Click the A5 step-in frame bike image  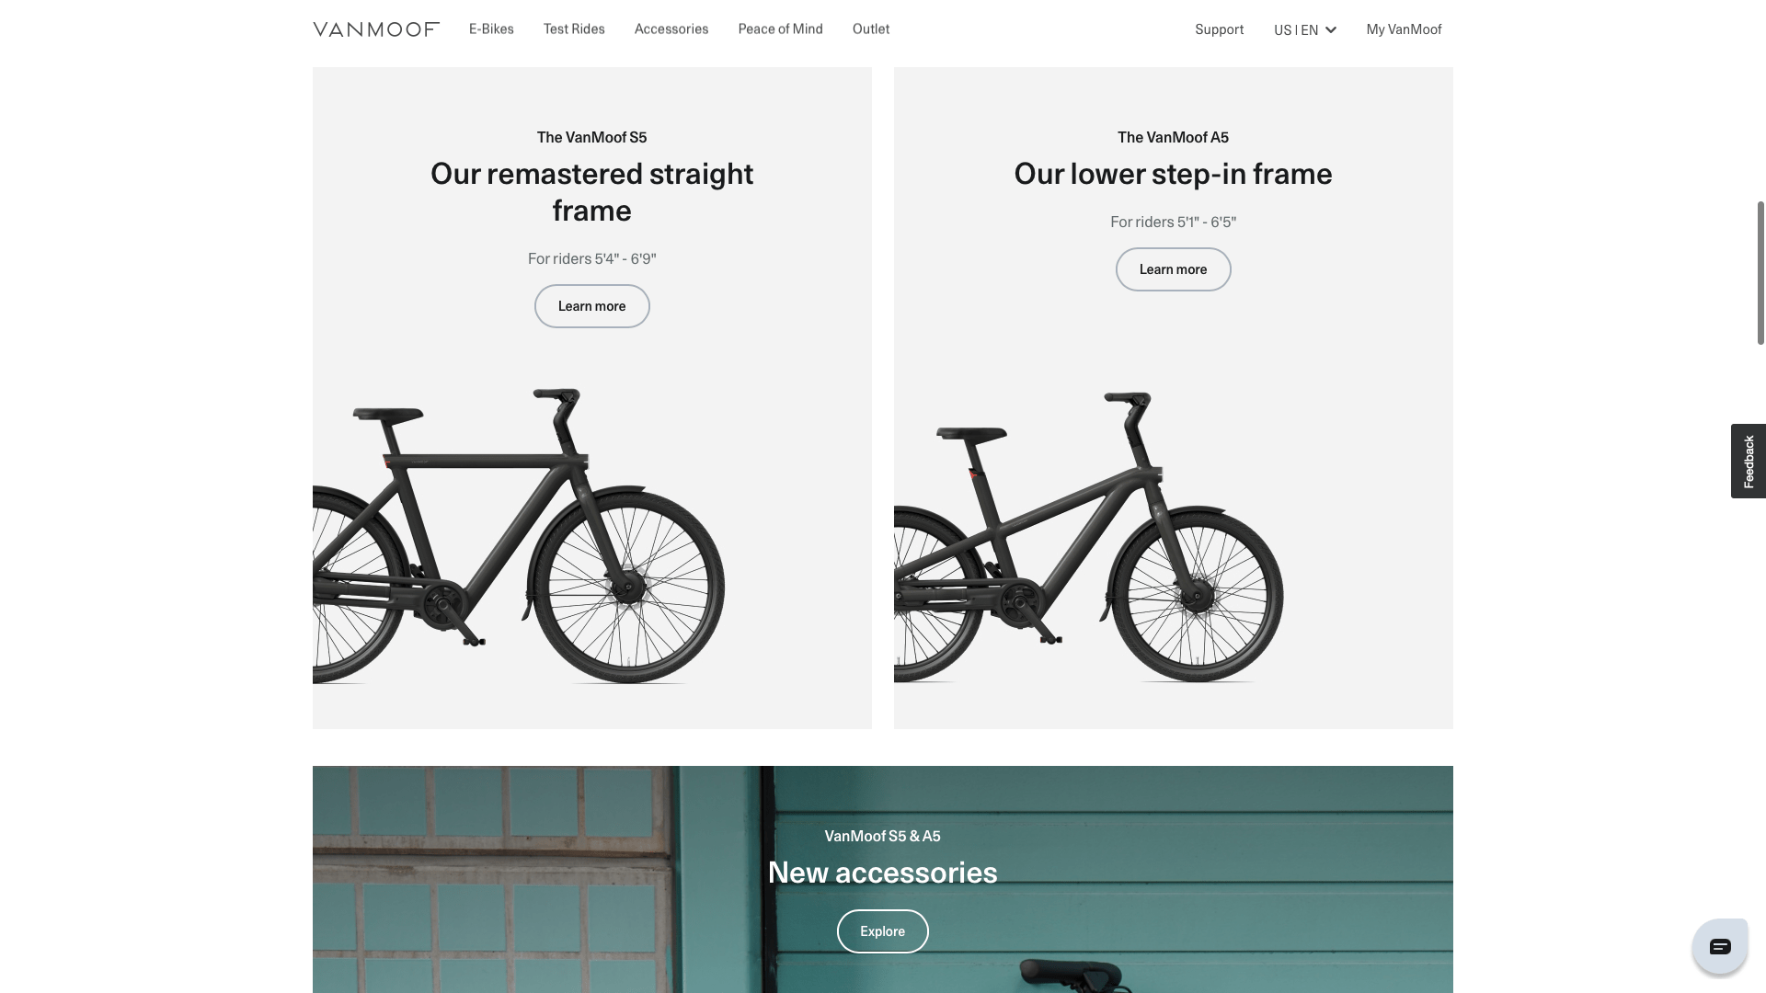[1089, 538]
